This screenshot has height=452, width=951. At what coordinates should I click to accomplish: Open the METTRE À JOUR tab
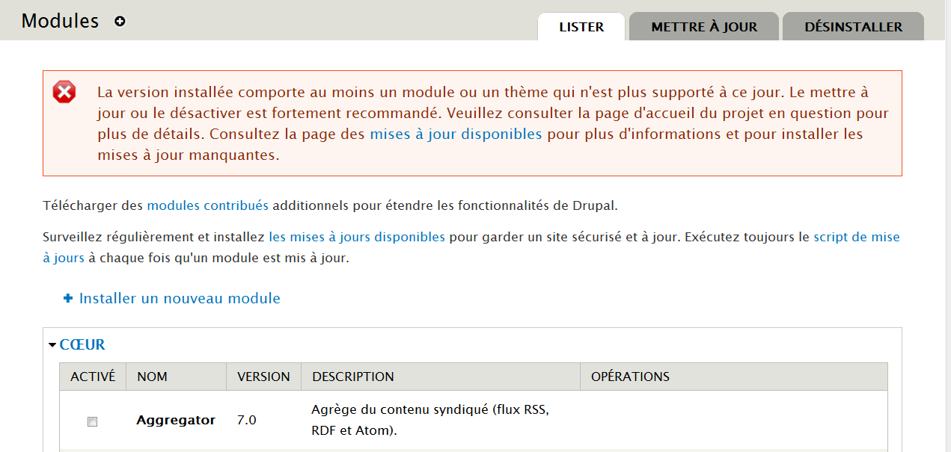click(x=704, y=27)
